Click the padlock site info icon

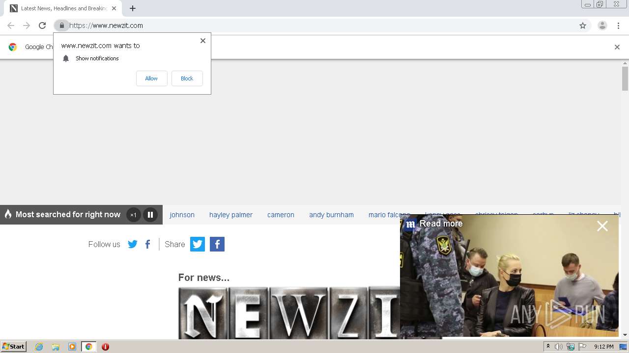click(61, 25)
